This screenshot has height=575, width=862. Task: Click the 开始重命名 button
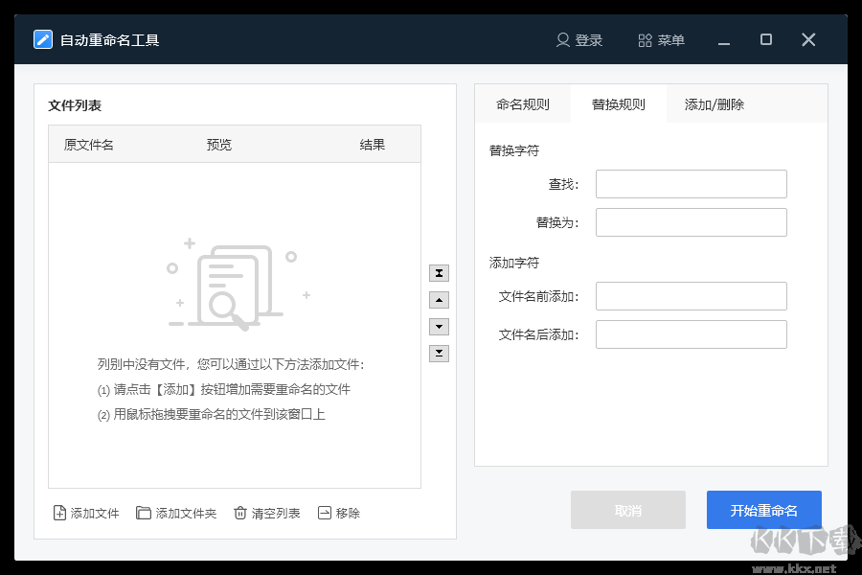(763, 509)
